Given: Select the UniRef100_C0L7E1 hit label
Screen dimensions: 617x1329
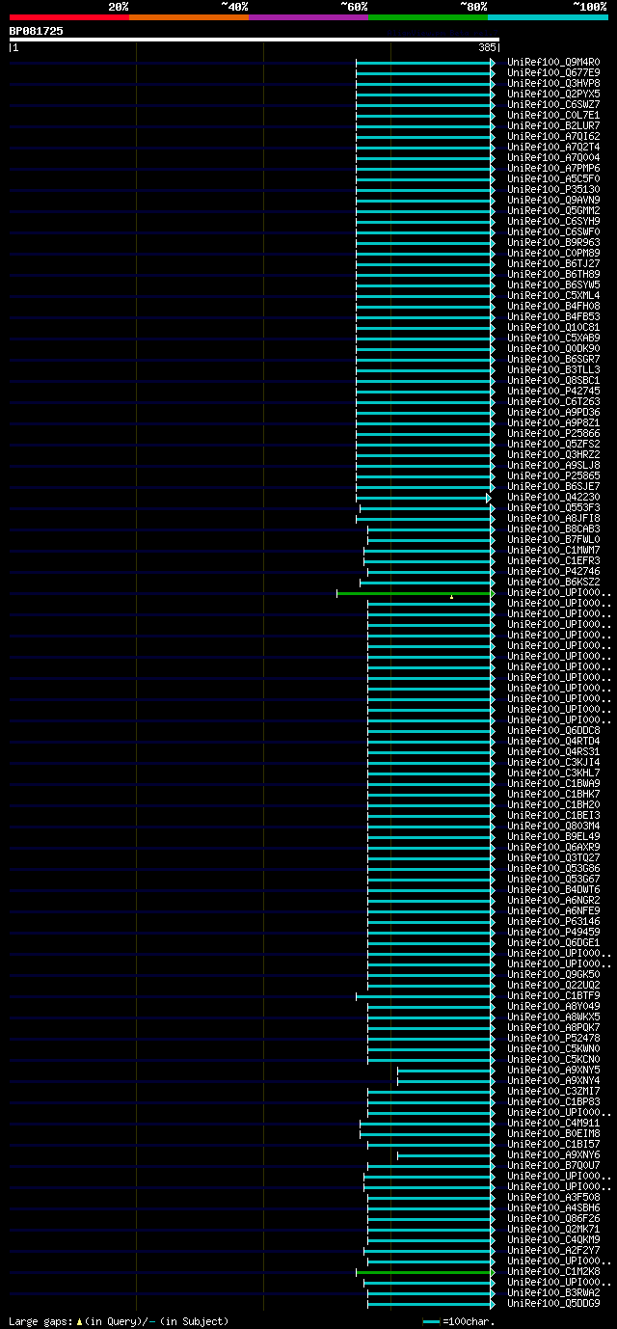Looking at the screenshot, I should tap(553, 115).
